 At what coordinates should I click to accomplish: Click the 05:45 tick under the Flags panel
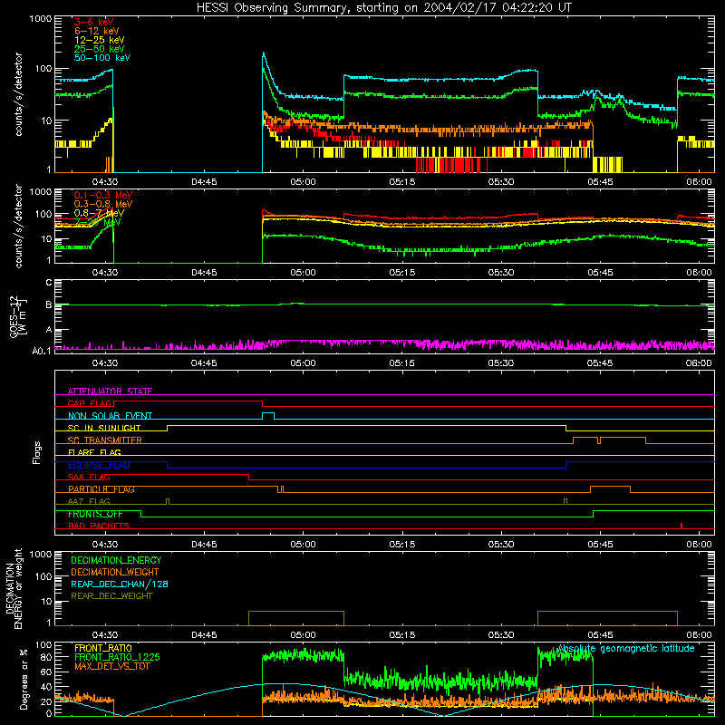coord(600,545)
